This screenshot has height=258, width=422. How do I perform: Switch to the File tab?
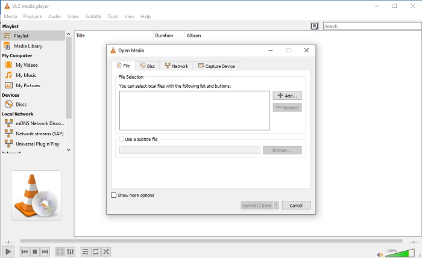[123, 66]
